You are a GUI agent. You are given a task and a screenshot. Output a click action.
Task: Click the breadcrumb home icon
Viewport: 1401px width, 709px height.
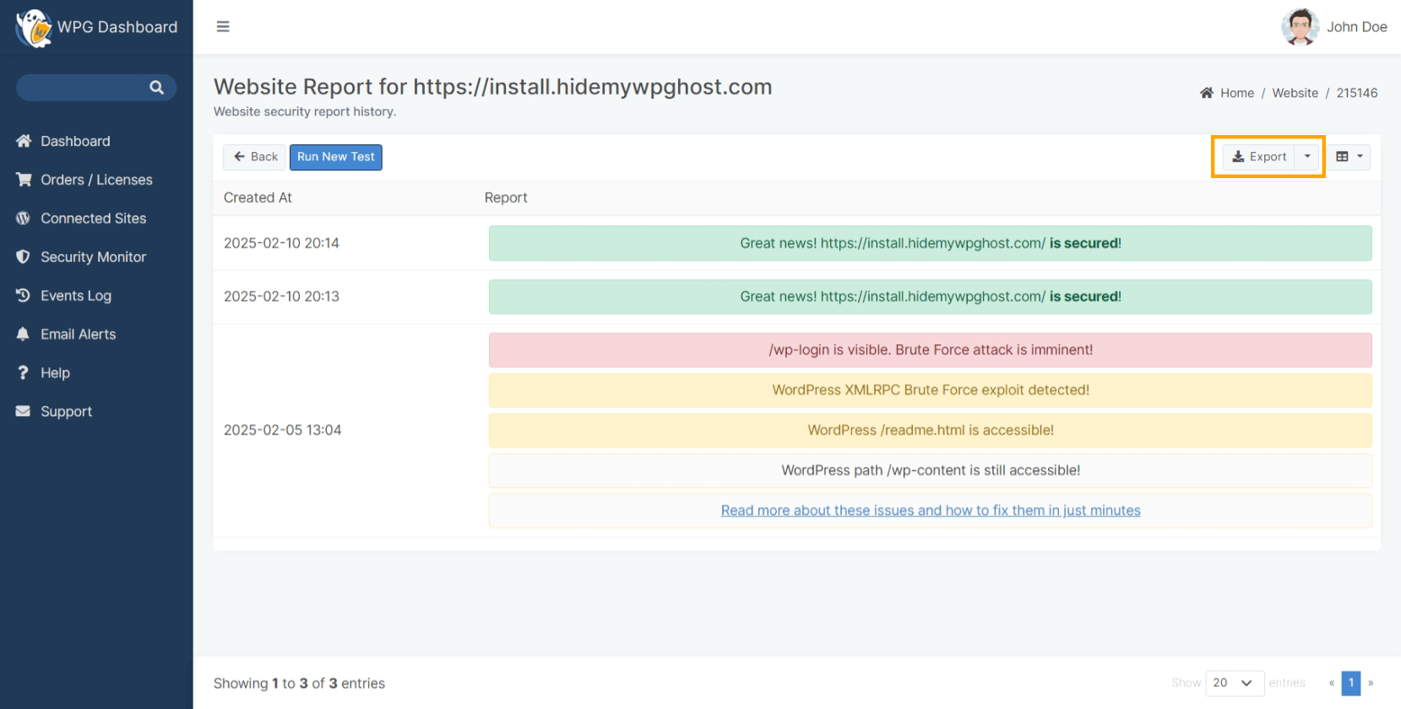click(1207, 93)
